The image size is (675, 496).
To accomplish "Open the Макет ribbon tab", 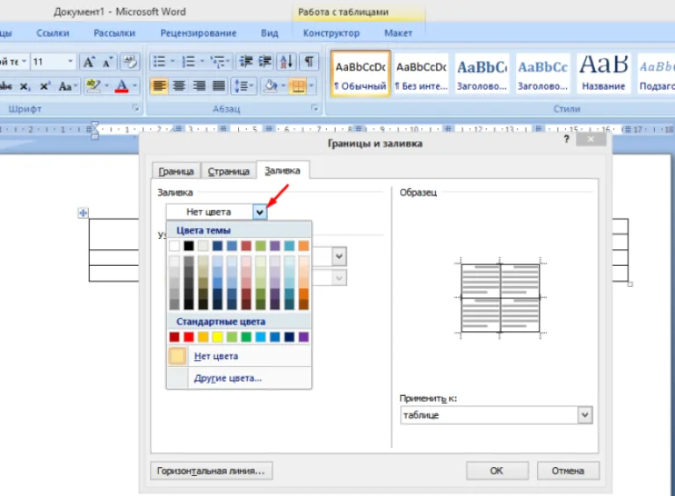I will pos(398,33).
